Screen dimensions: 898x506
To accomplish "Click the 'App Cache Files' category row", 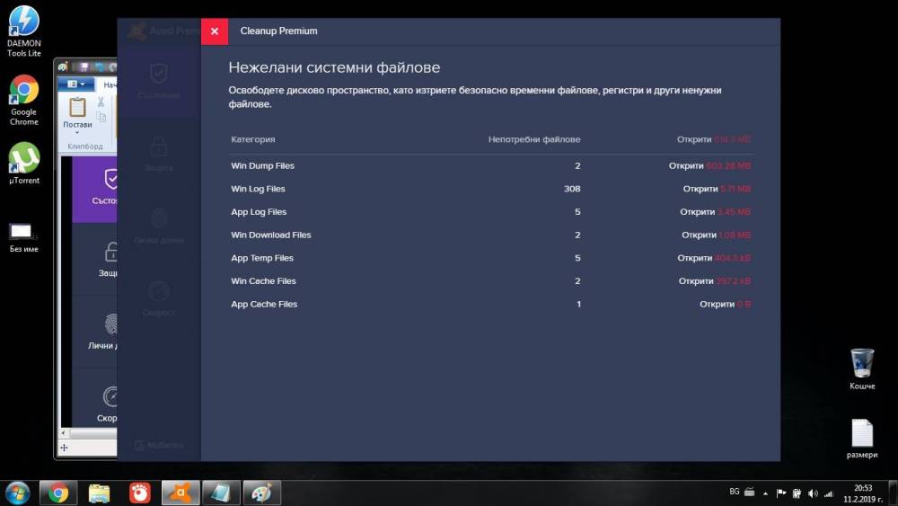I will coord(491,305).
